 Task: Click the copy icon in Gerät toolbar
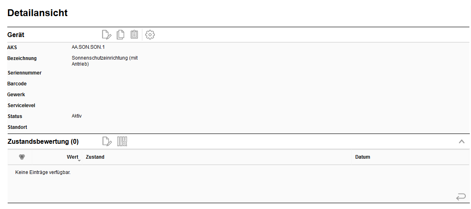120,35
